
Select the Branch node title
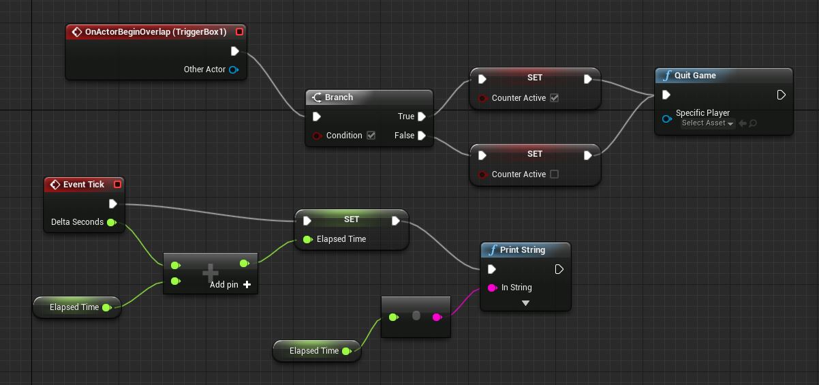[339, 97]
